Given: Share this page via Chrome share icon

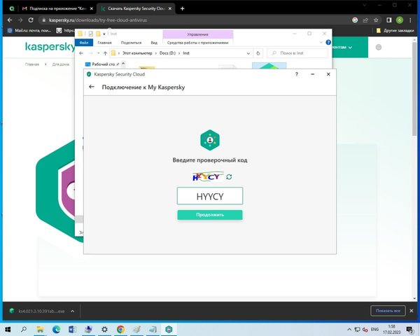Looking at the screenshot, I should pyautogui.click(x=365, y=20).
